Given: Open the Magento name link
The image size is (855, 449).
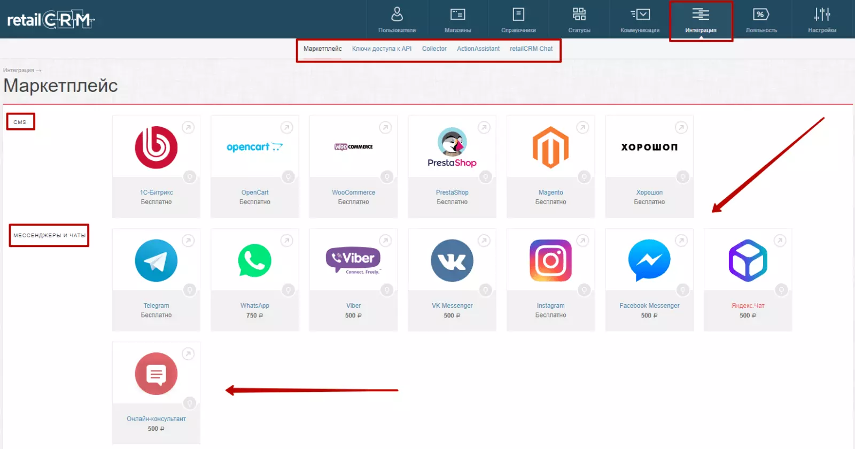Looking at the screenshot, I should pos(551,192).
